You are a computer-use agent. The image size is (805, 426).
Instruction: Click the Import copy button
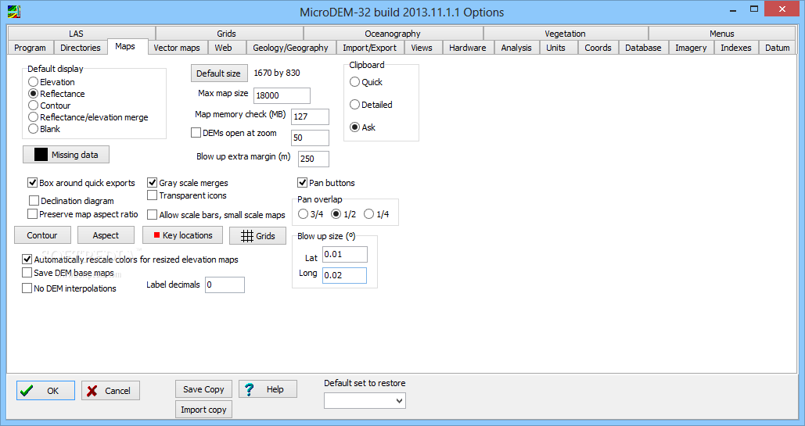pos(203,410)
